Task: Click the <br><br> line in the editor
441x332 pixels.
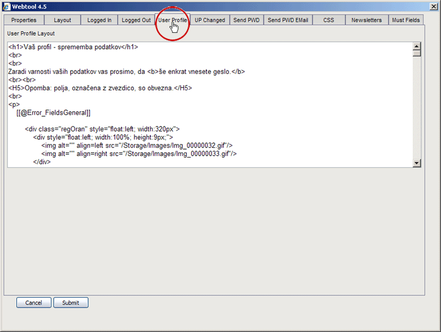Action: pos(22,80)
